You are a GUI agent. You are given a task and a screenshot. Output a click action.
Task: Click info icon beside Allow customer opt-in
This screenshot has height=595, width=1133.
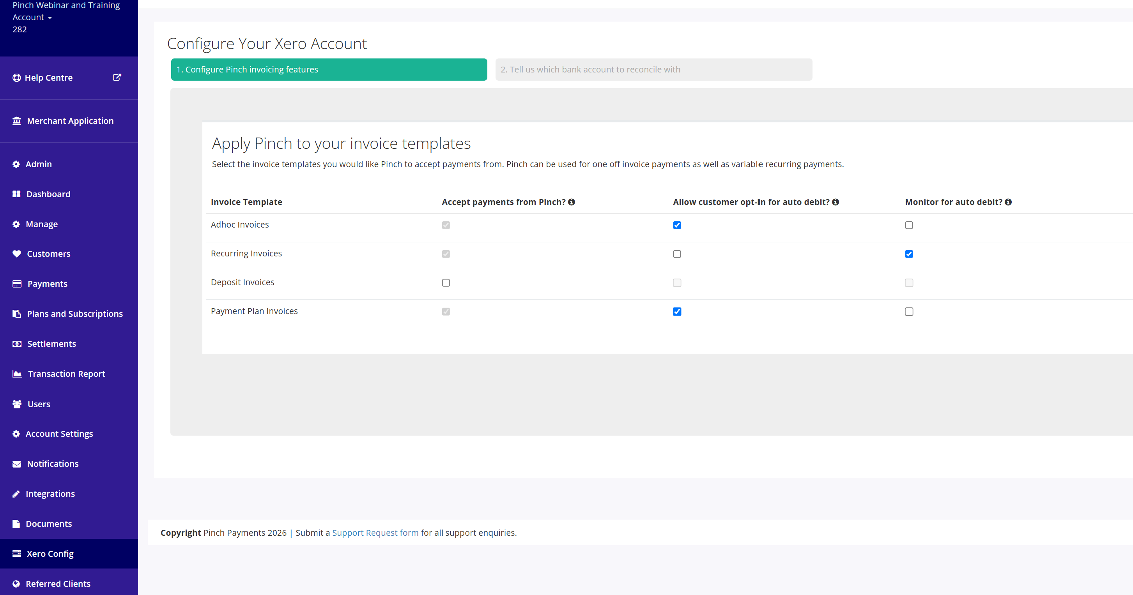click(835, 202)
